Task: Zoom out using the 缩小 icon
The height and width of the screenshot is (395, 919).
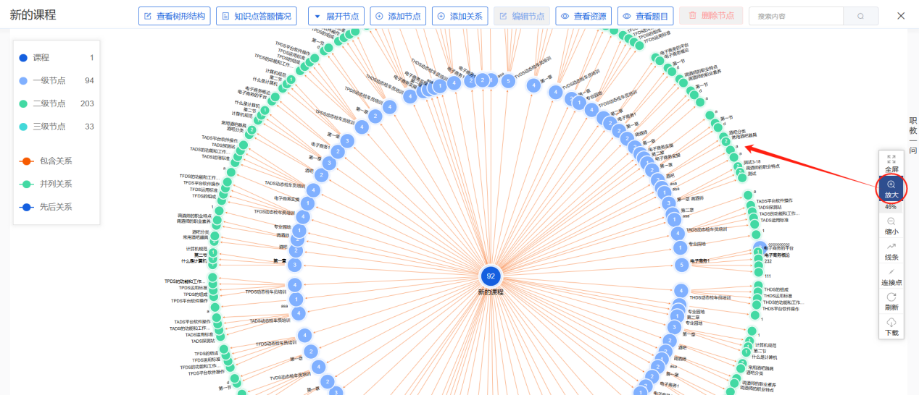Action: click(891, 221)
